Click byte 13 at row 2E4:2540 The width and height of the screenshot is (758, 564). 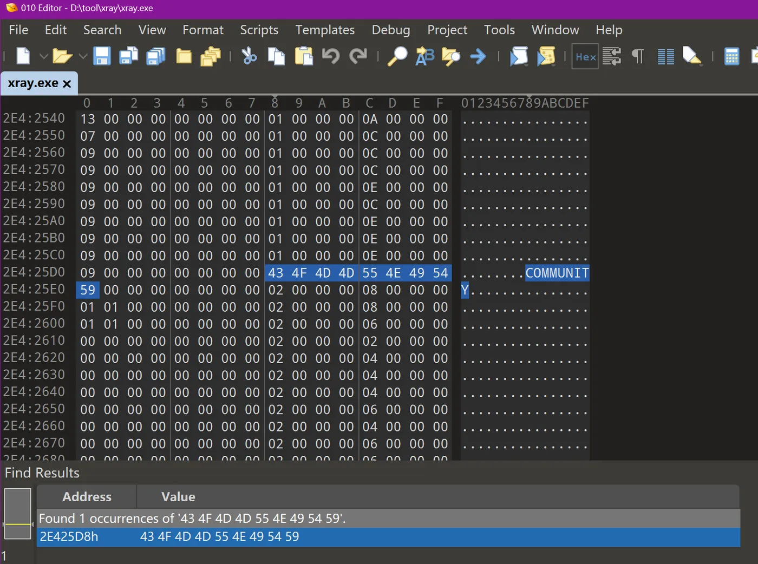click(x=88, y=119)
